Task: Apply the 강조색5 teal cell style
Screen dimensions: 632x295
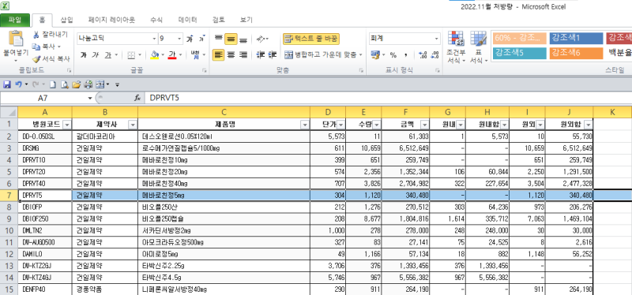Action: point(519,53)
